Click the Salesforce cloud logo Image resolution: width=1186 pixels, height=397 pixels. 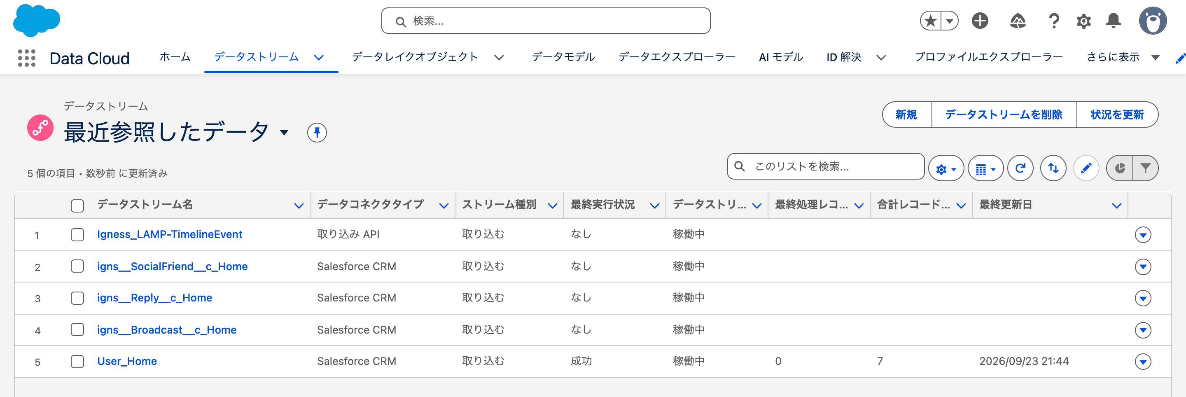[36, 20]
